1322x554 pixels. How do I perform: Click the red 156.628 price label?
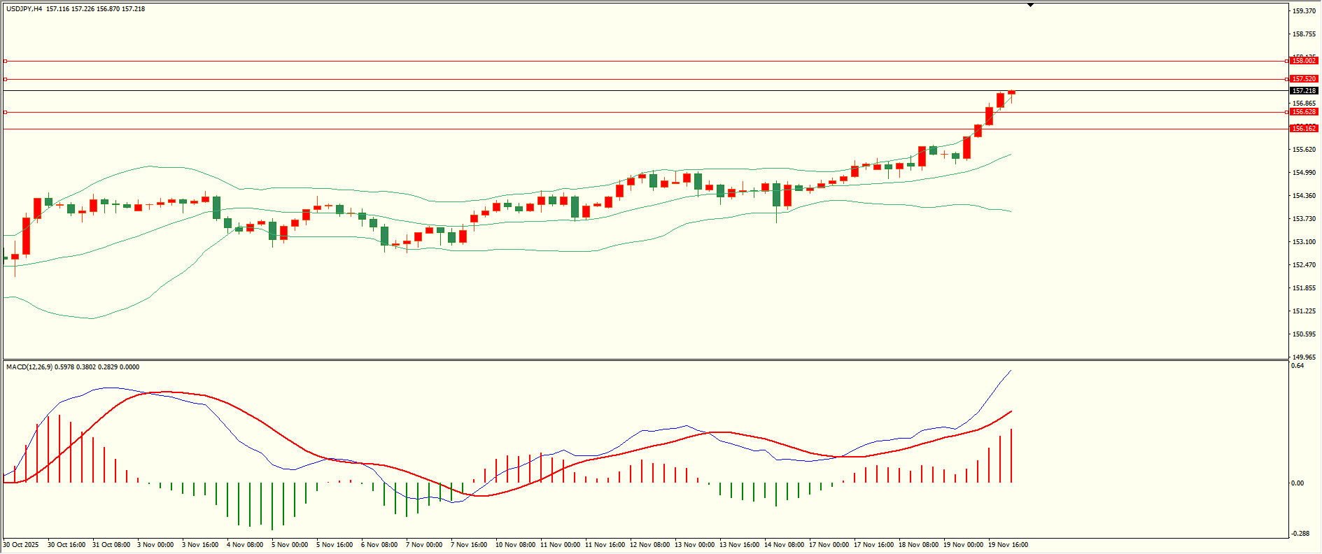1304,112
